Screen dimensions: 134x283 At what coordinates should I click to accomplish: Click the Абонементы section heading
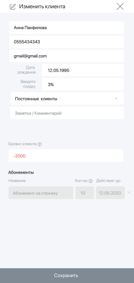click(x=21, y=172)
